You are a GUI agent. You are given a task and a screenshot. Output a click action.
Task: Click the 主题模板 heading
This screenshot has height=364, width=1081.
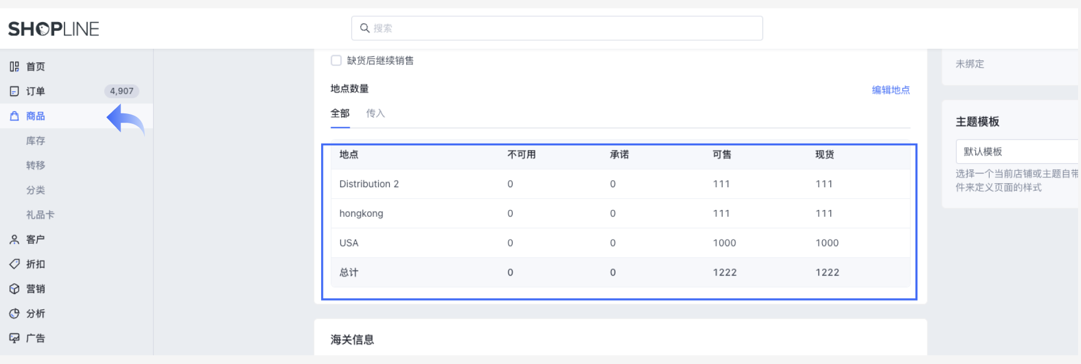click(x=977, y=122)
